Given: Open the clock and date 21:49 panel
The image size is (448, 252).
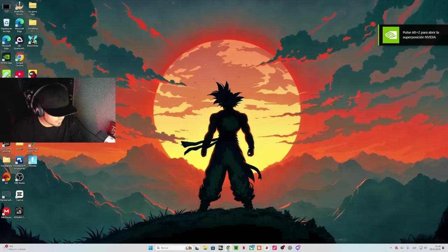Looking at the screenshot, I should tap(435, 248).
